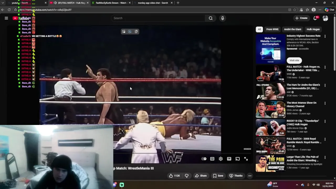This screenshot has width=336, height=189.
Task: Open Hulk Hogan vs. Undertaker thumbnail
Action: click(x=271, y=73)
